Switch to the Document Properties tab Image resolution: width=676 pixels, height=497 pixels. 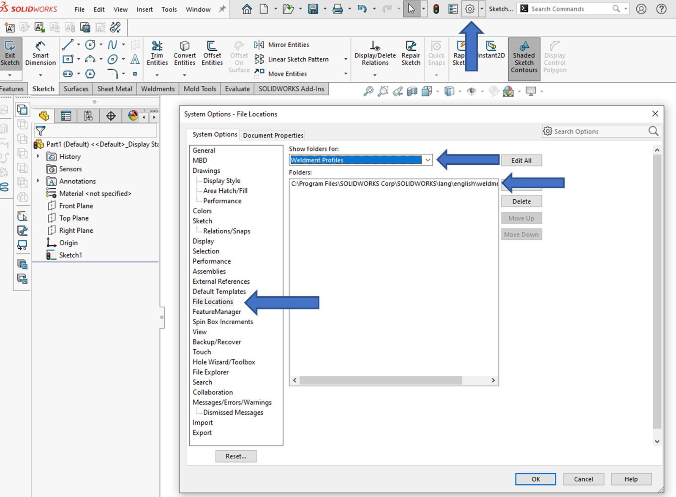[273, 135]
